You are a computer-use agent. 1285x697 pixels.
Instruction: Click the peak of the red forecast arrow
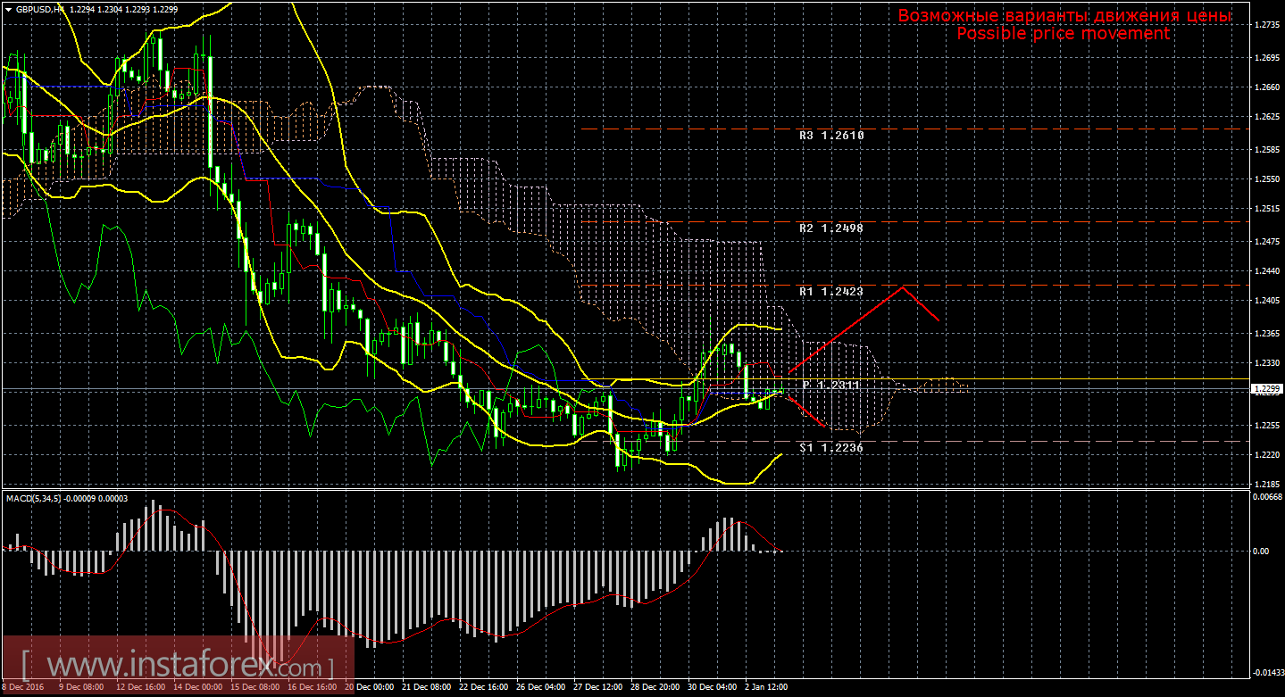(904, 286)
